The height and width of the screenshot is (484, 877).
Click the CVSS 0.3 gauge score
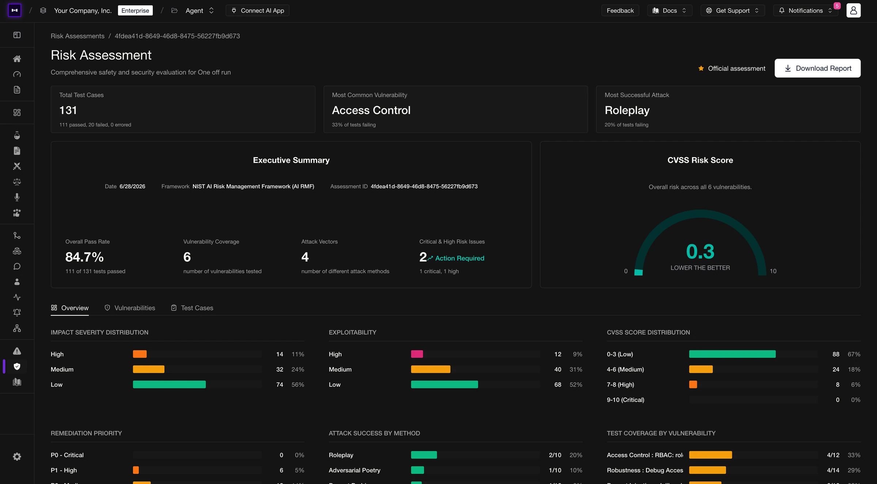pyautogui.click(x=700, y=251)
